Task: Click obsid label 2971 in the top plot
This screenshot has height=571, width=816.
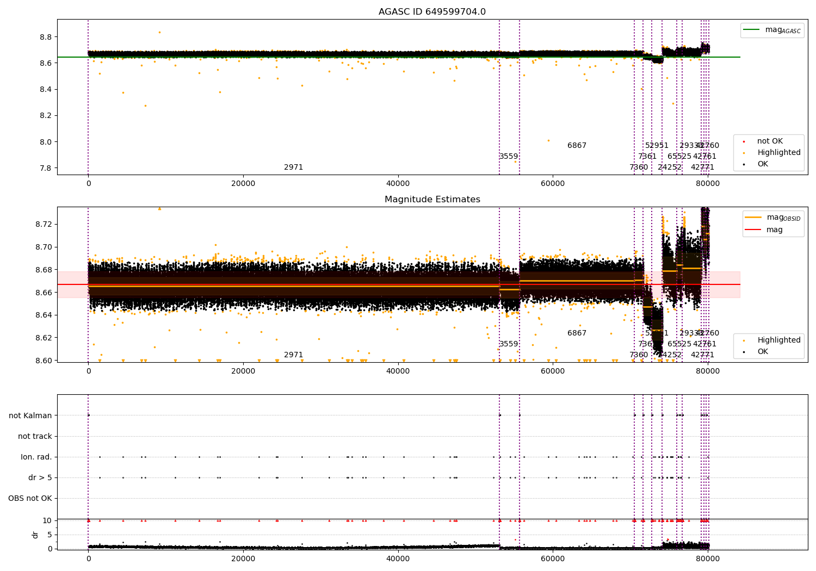Action: 293,167
